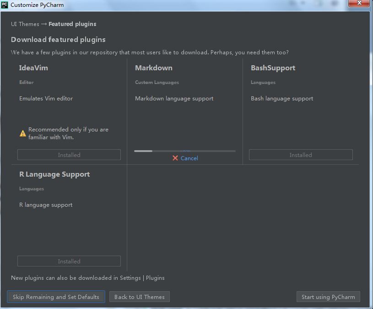373x309 pixels.
Task: Start using PyCharm
Action: 328,297
